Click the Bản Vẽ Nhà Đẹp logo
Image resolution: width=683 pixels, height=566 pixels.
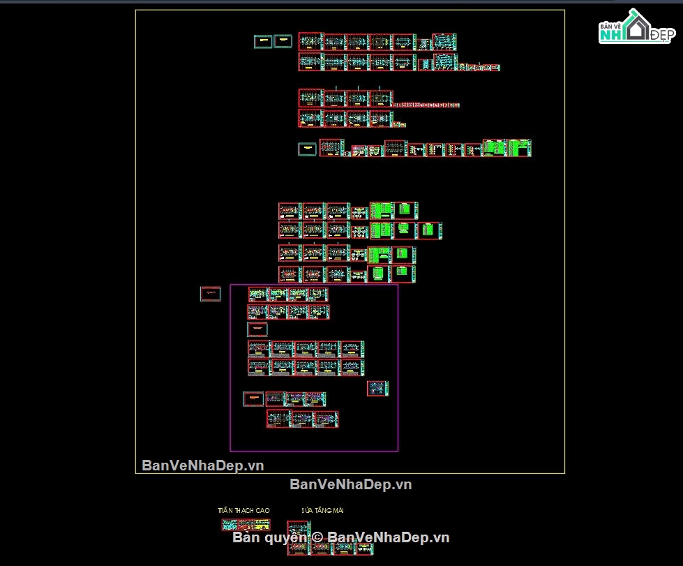(636, 28)
